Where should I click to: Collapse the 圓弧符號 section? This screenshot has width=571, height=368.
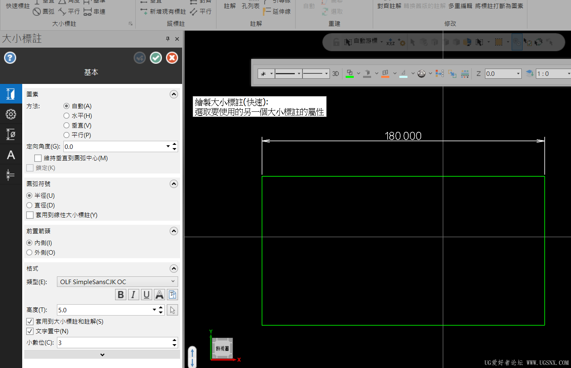coord(174,184)
